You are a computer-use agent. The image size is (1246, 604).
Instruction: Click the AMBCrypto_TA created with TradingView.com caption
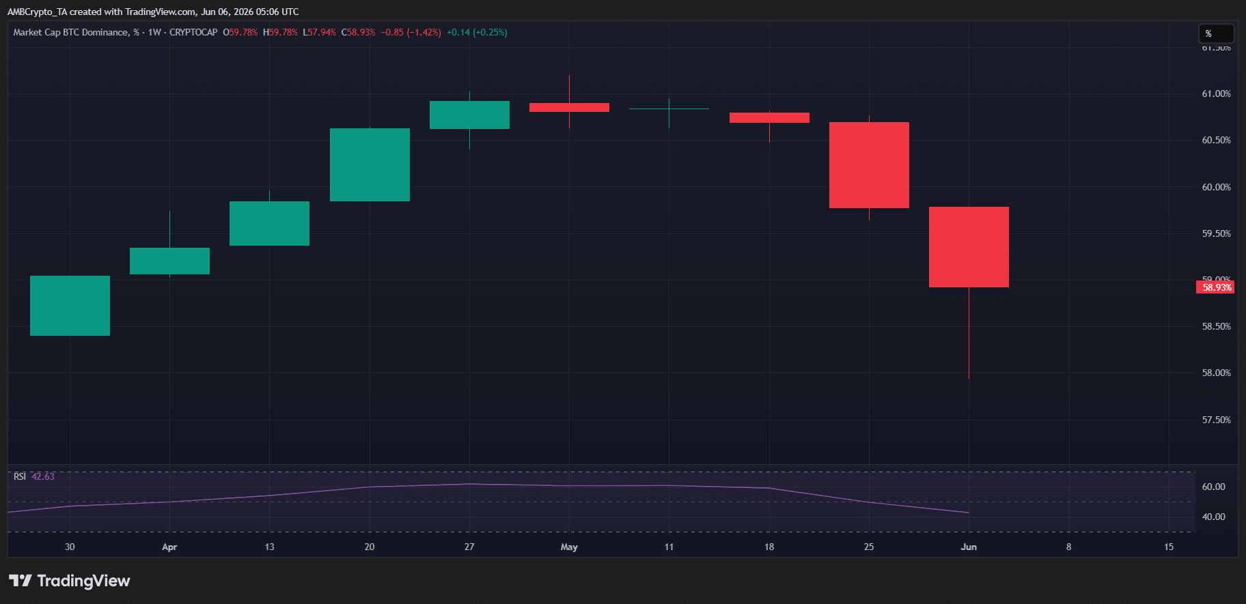point(101,12)
